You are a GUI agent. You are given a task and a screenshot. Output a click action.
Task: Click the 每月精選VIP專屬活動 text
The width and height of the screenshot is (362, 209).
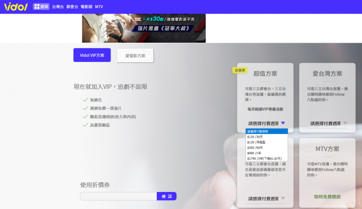265,109
